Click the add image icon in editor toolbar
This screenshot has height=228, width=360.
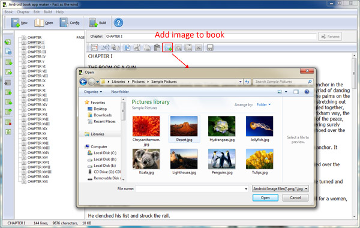click(168, 47)
